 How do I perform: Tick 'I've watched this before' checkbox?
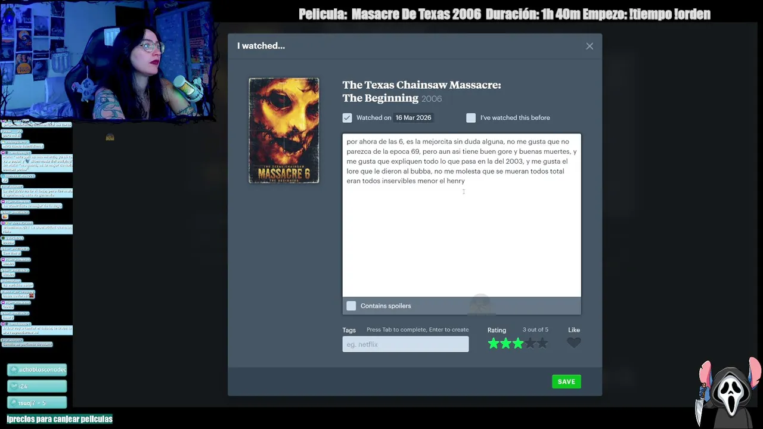[x=471, y=118]
